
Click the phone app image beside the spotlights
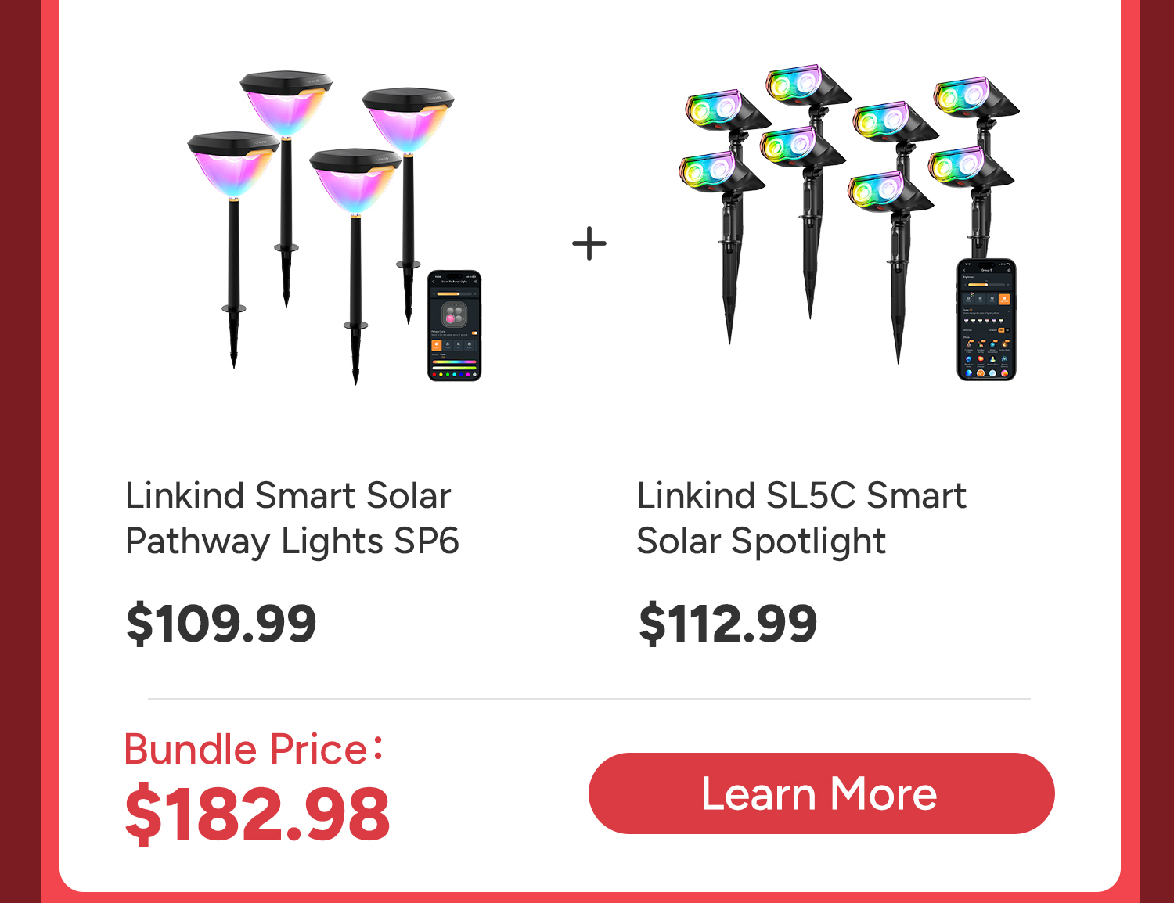986,319
